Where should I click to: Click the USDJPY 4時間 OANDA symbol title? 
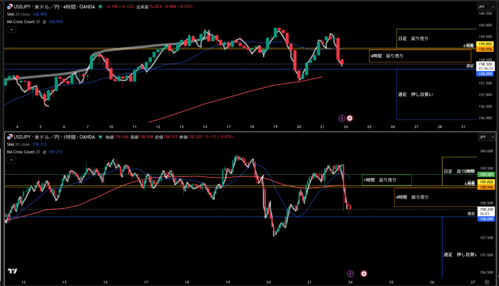54,7
